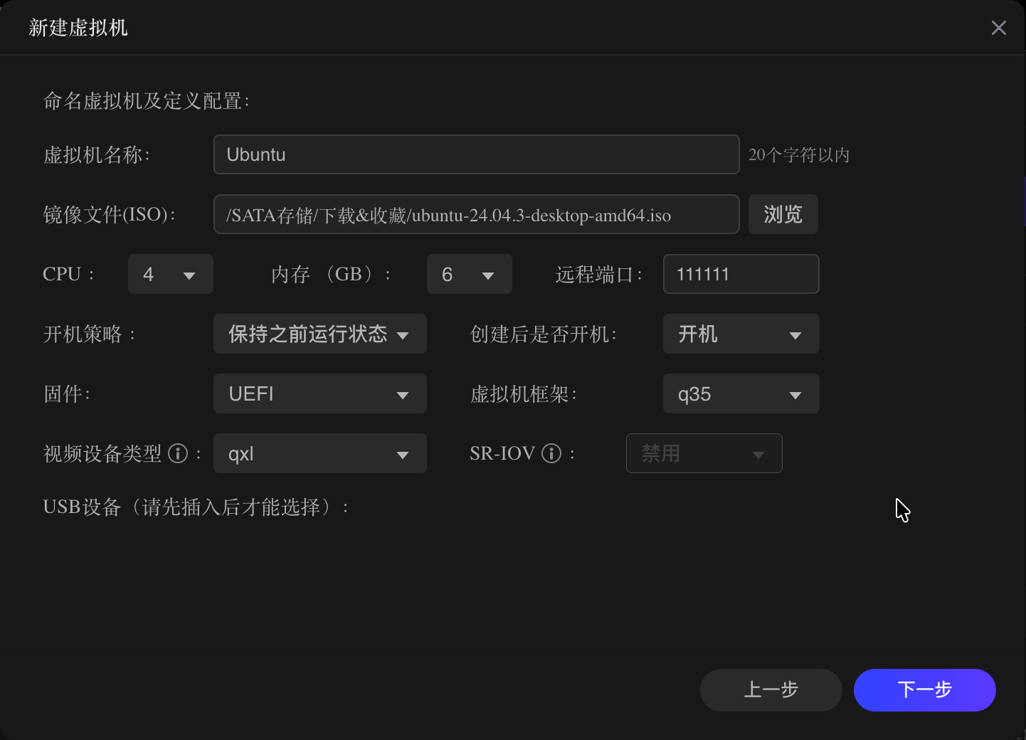The width and height of the screenshot is (1026, 740).
Task: Open the 开机策略 boot policy dropdown
Action: (x=319, y=334)
